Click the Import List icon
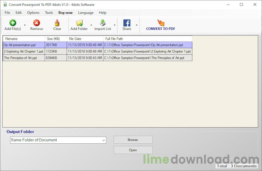262x171 pixels. (103, 23)
